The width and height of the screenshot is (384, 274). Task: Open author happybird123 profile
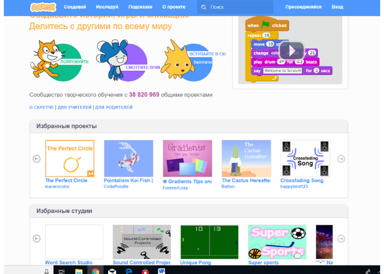(294, 186)
